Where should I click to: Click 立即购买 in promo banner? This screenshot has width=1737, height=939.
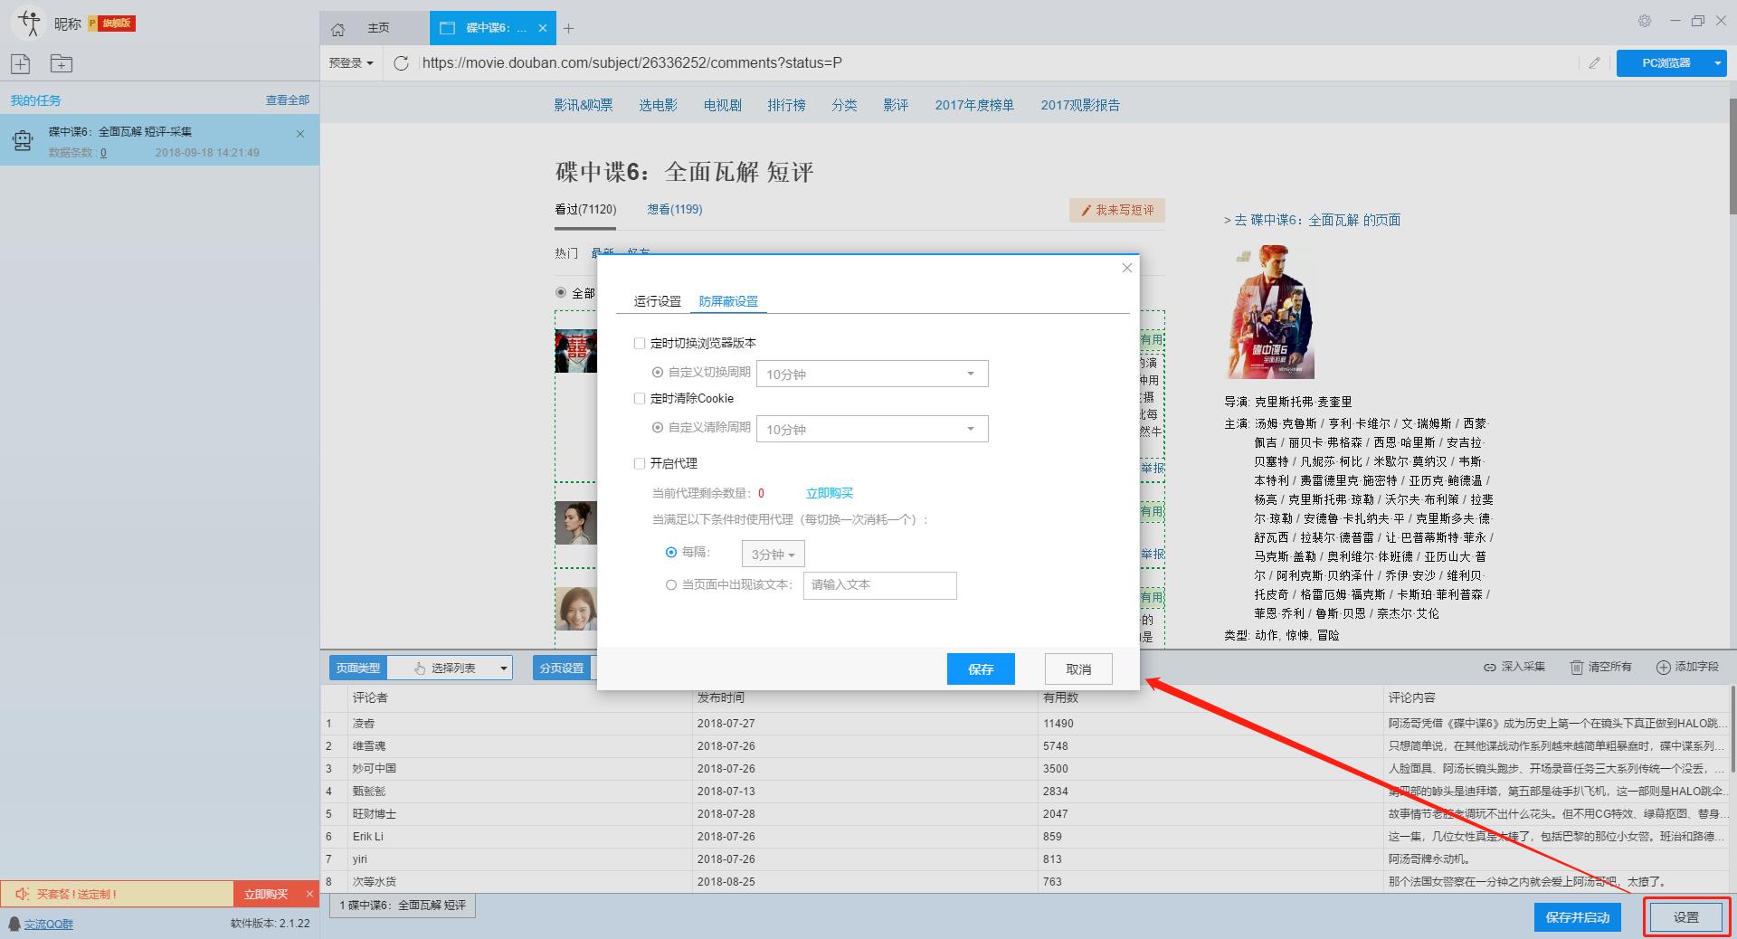coord(266,894)
